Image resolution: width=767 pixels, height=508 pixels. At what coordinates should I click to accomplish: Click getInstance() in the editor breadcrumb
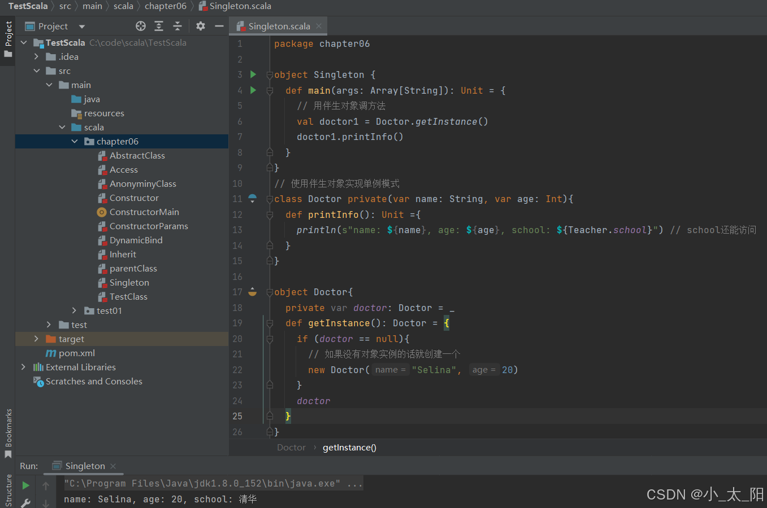pos(349,448)
